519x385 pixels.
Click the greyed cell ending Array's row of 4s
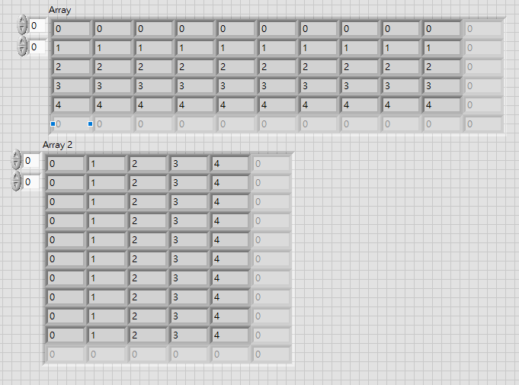click(483, 105)
